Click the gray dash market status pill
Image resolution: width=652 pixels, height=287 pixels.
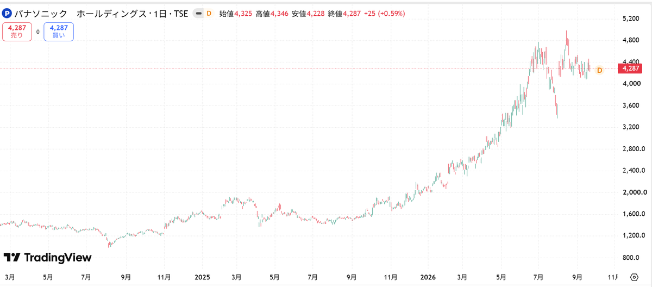[198, 13]
